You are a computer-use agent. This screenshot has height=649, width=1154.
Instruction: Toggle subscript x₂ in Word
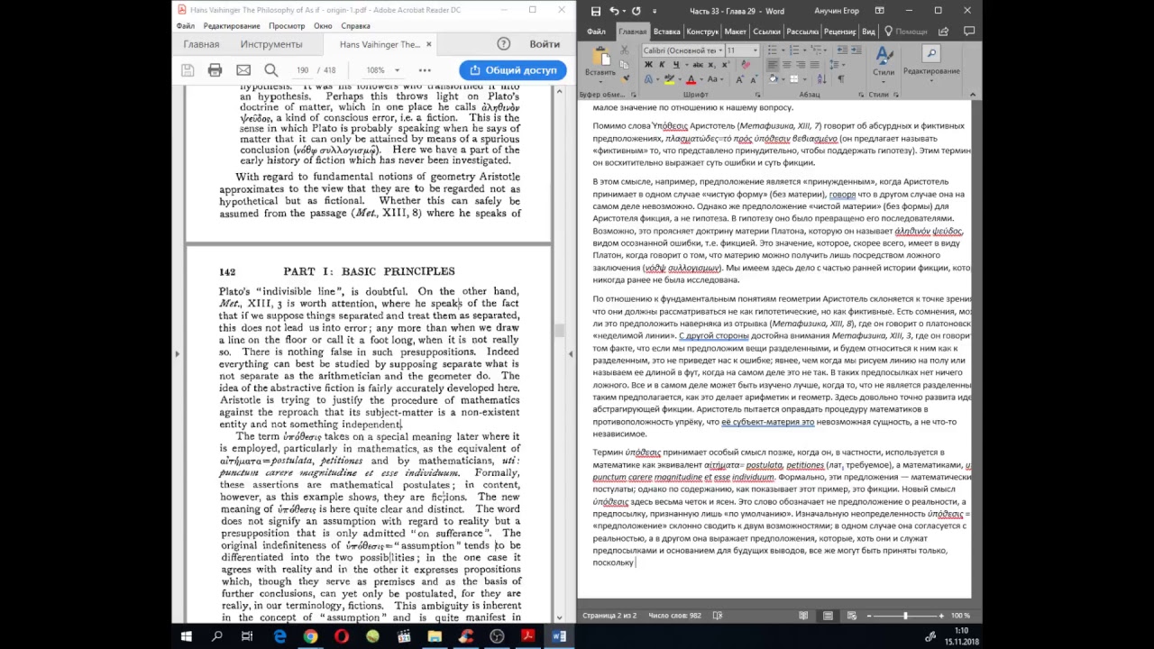712,65
